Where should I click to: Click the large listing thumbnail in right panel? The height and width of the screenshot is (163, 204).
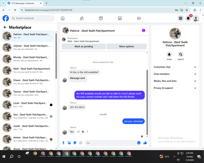point(175,33)
